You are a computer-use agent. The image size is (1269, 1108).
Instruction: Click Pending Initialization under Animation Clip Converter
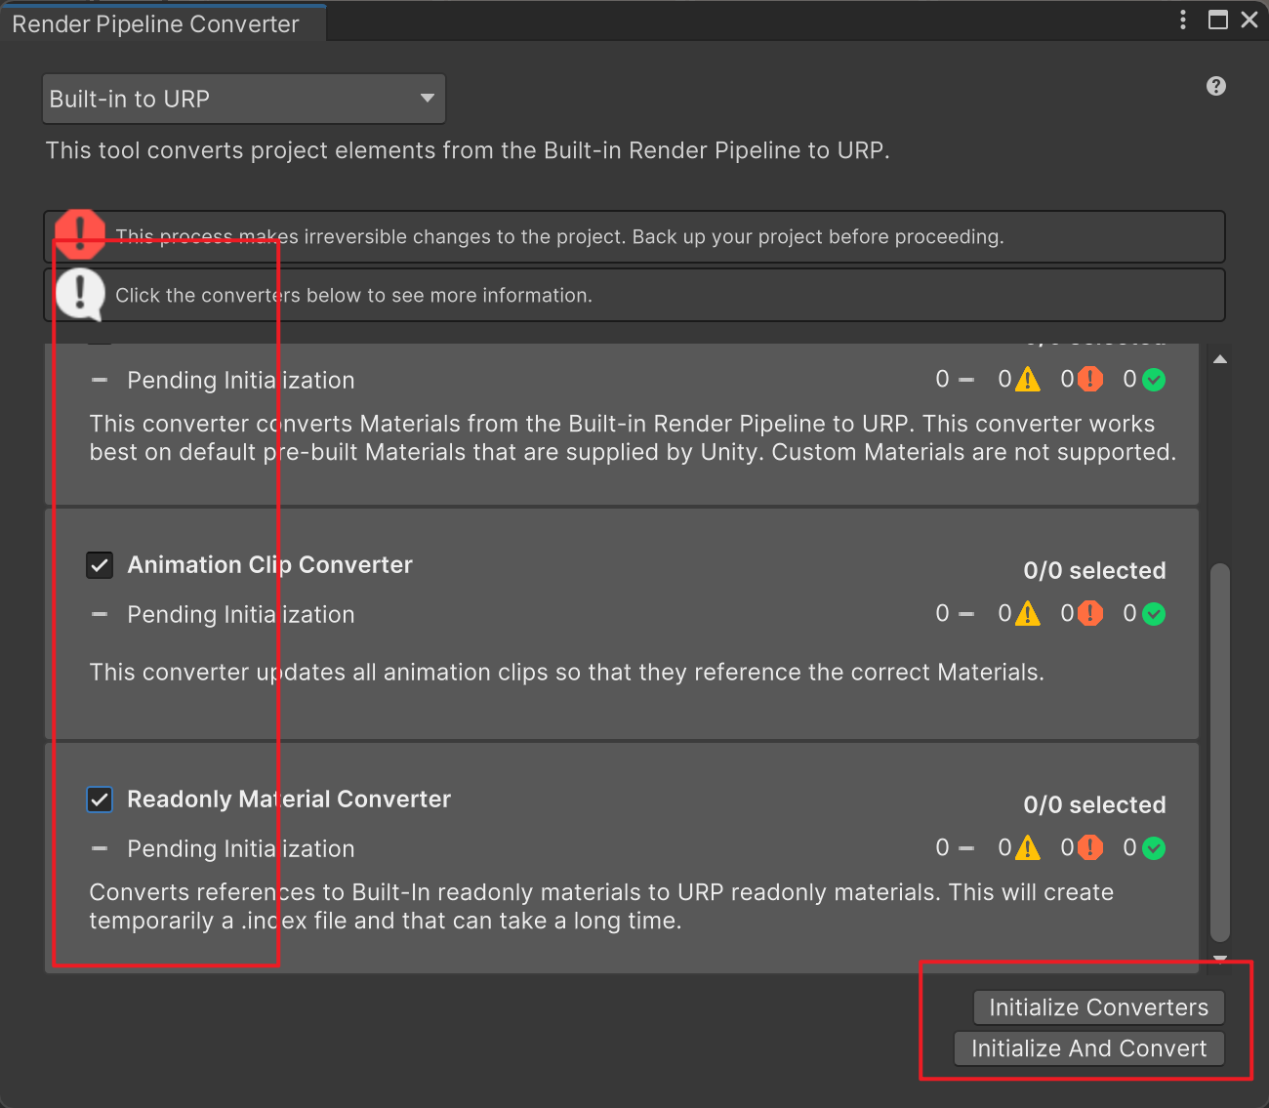pos(241,614)
